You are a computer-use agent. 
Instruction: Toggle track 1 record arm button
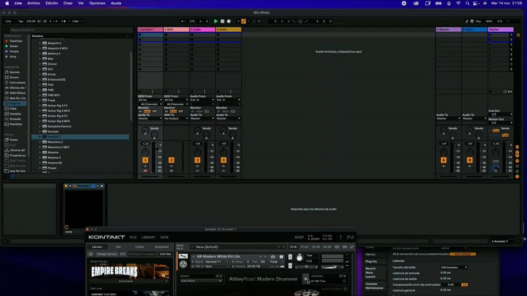(145, 171)
